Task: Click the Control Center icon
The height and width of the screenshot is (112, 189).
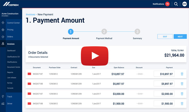Action: coord(3,23)
